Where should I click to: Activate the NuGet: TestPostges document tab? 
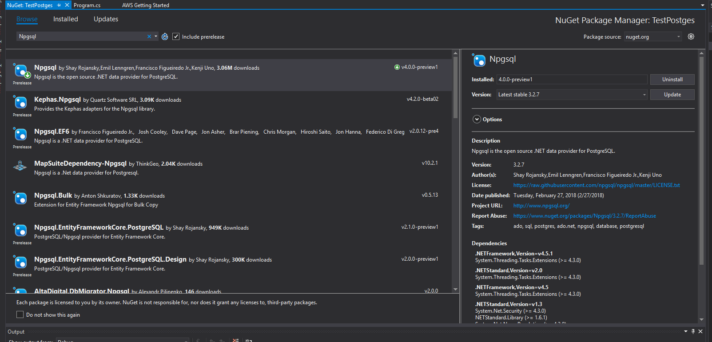[x=30, y=5]
